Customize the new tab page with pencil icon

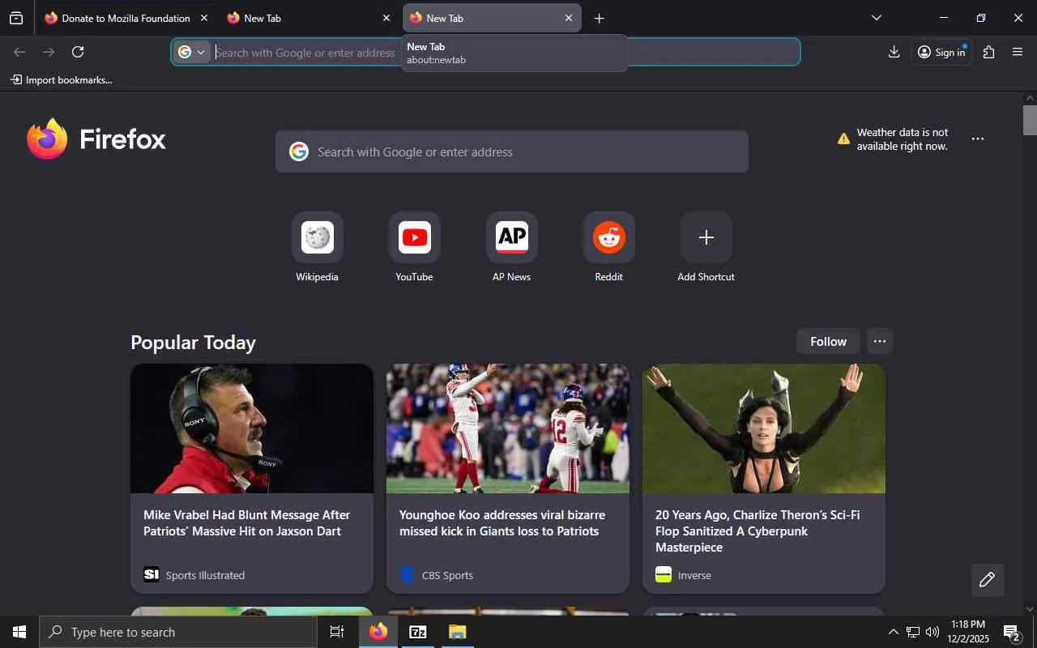click(x=987, y=579)
